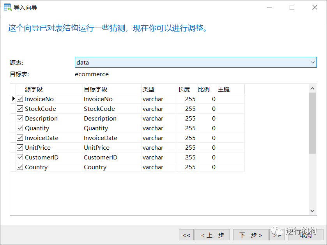327x245 pixels.
Task: Uncheck the StockCode source field checkbox
Action: point(20,108)
